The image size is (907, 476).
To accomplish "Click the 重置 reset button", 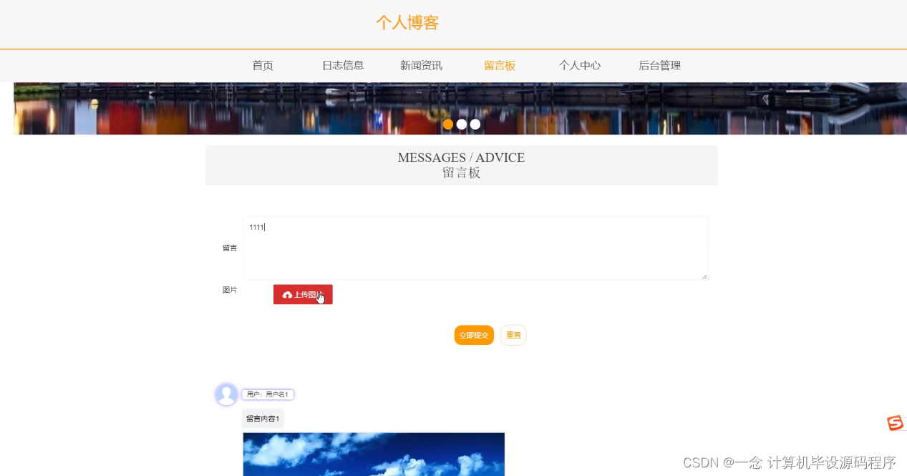I will point(513,334).
